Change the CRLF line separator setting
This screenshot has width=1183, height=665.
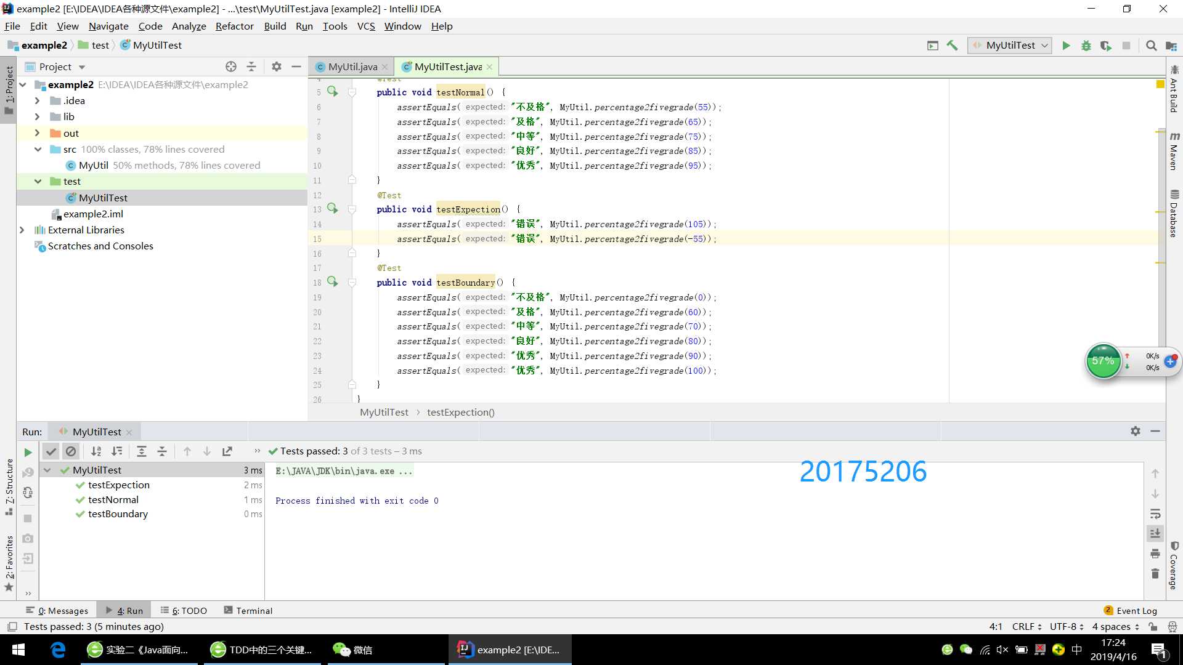pyautogui.click(x=1026, y=626)
